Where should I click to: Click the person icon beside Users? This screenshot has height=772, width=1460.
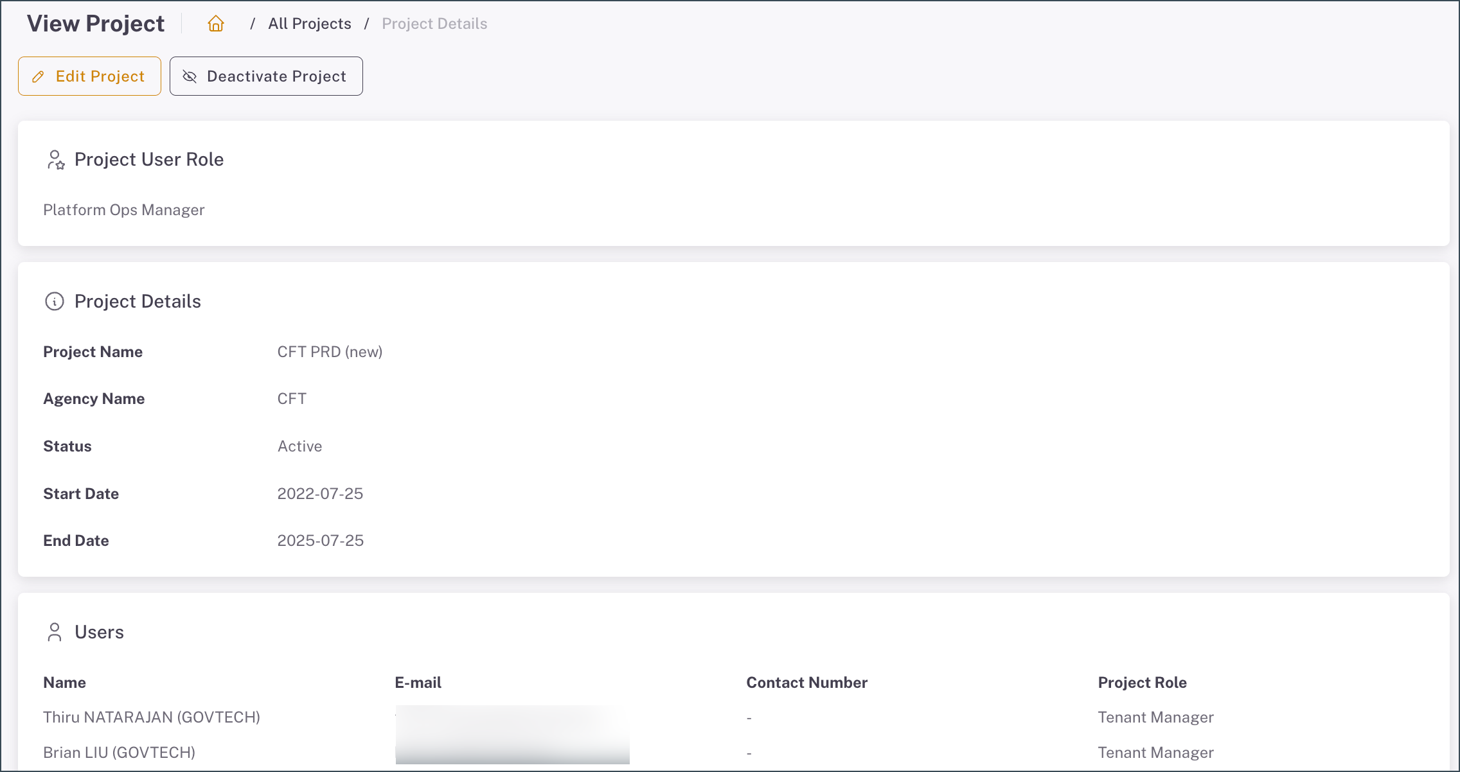55,632
